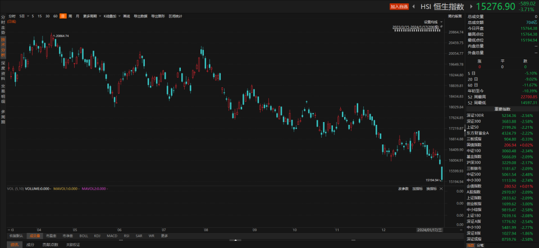Go to the previous stock with the left arrow
Viewport: 539px width, 248px height.
tap(413, 7)
